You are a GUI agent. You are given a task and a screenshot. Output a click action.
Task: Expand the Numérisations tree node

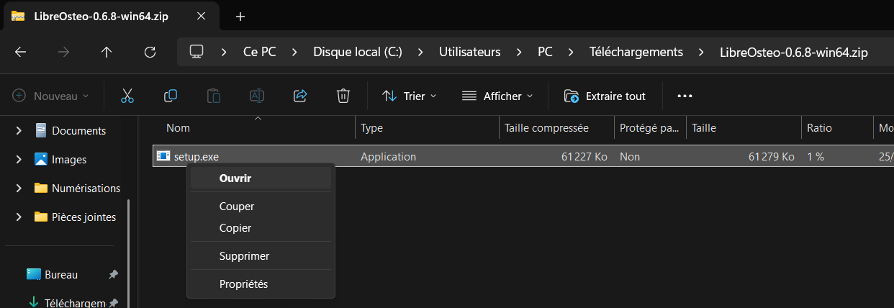[x=19, y=188]
